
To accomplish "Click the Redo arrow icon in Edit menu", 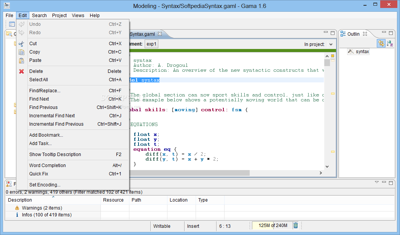I will click(22, 33).
